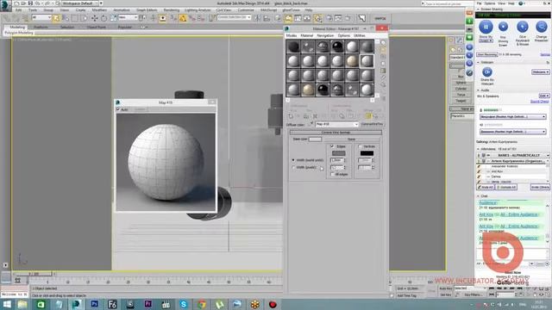Open the Skype icon in the taskbar
The image size is (552, 310).
tap(184, 304)
